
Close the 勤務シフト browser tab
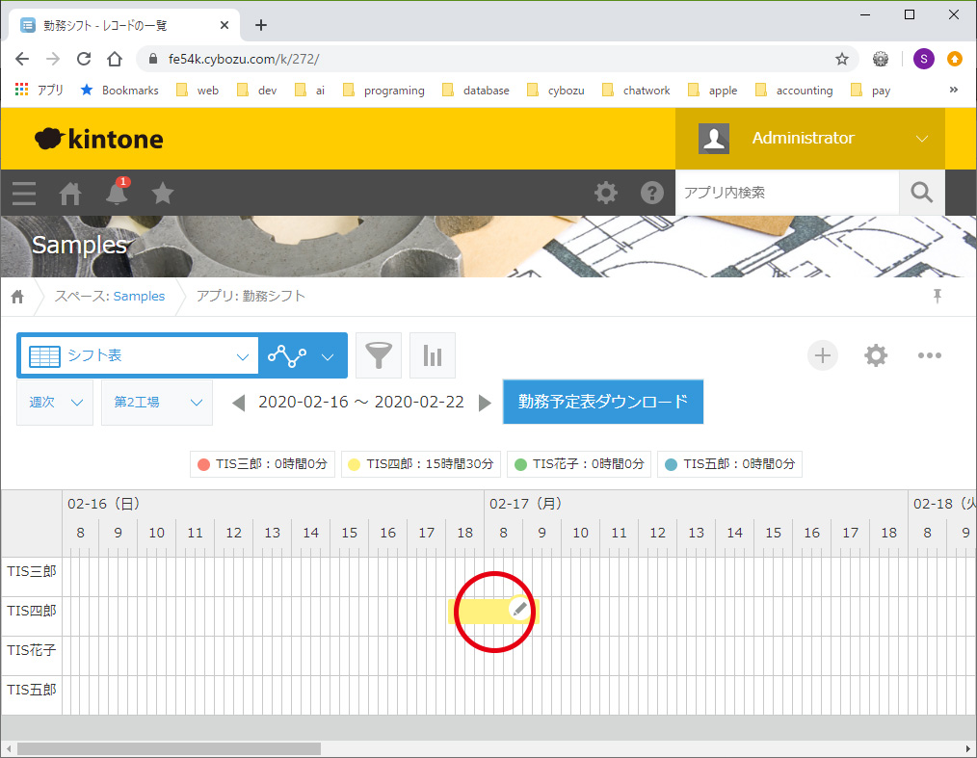tap(224, 25)
